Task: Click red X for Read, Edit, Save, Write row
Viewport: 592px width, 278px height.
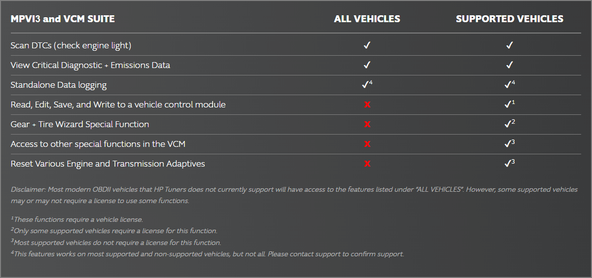Action: click(367, 104)
